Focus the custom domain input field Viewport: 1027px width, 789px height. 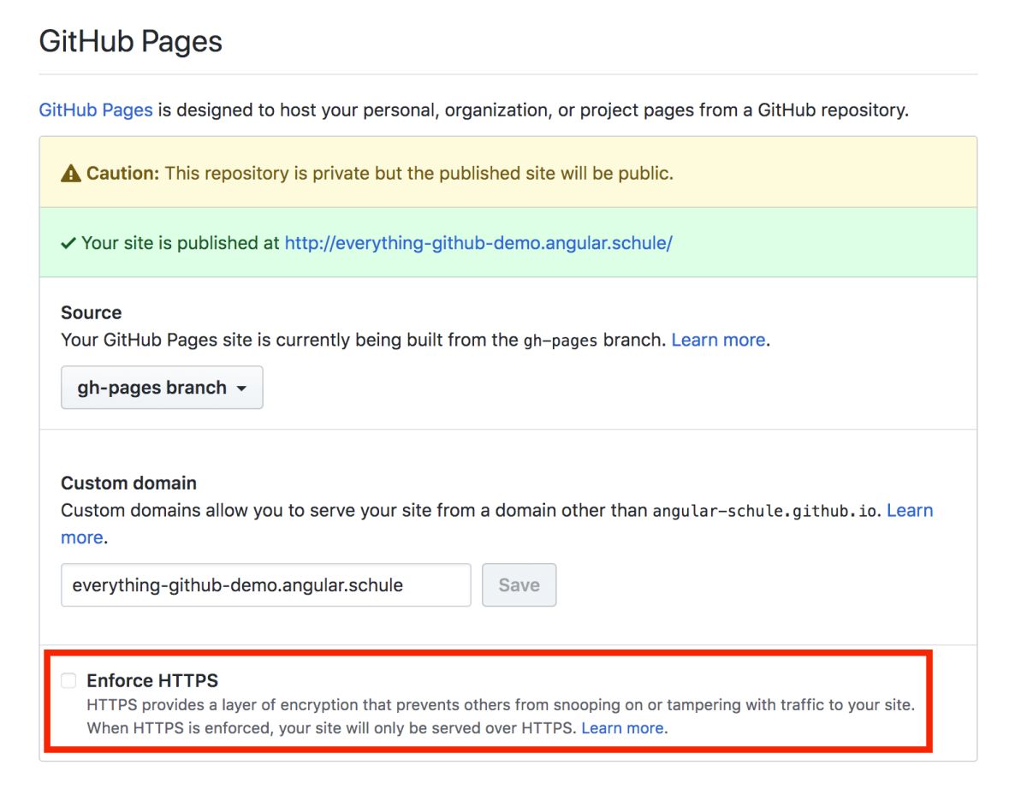coord(266,585)
